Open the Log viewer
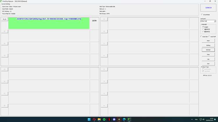Viewport: 218px width, 122px height. (208, 59)
